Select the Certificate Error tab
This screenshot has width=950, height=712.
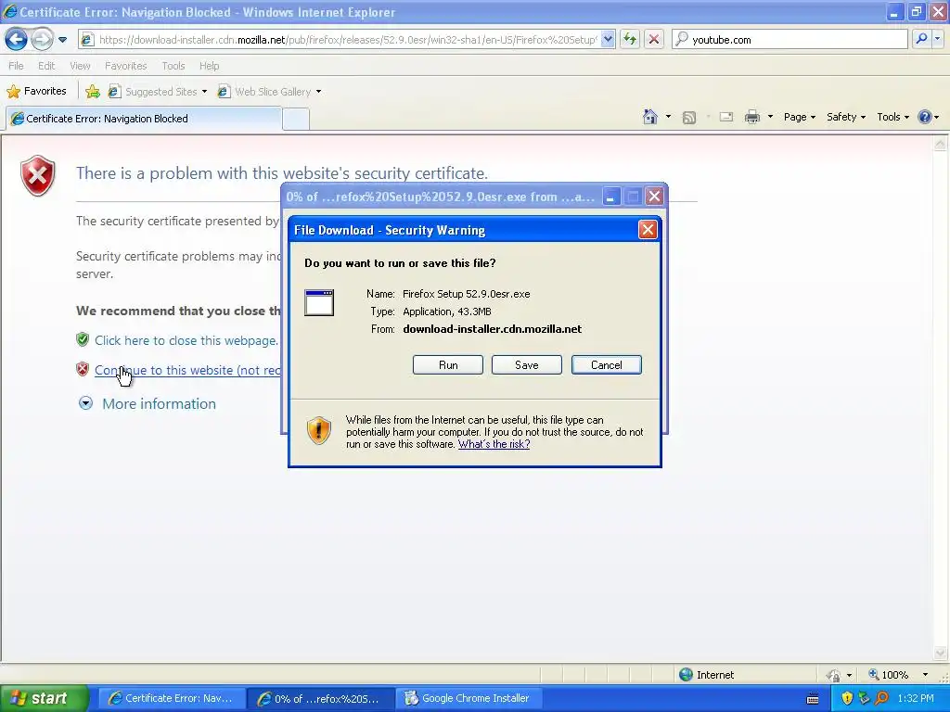(144, 119)
